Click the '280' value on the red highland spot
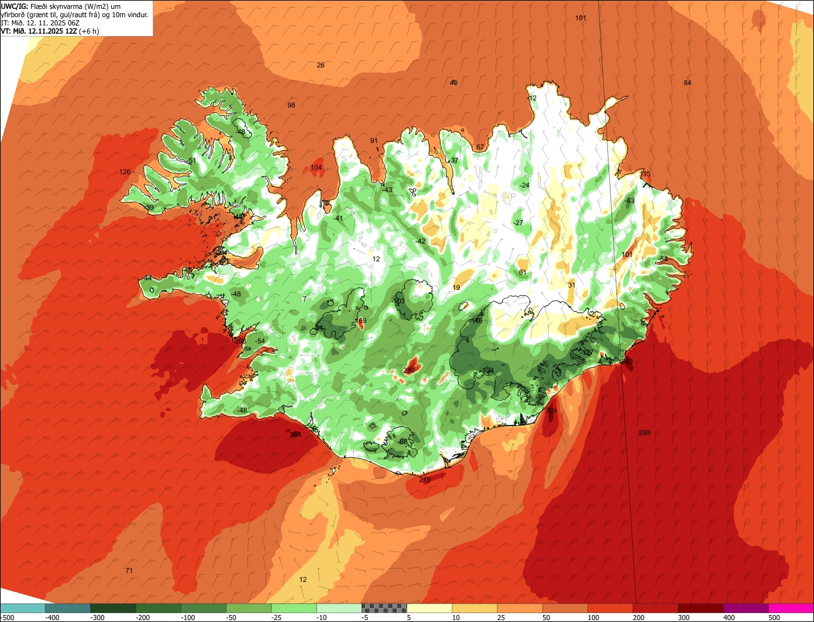The height and width of the screenshot is (622, 814). point(409,370)
